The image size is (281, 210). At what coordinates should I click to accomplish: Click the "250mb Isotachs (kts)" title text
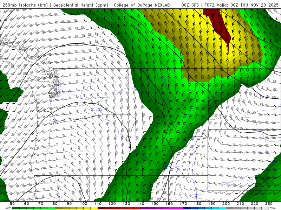(25, 5)
